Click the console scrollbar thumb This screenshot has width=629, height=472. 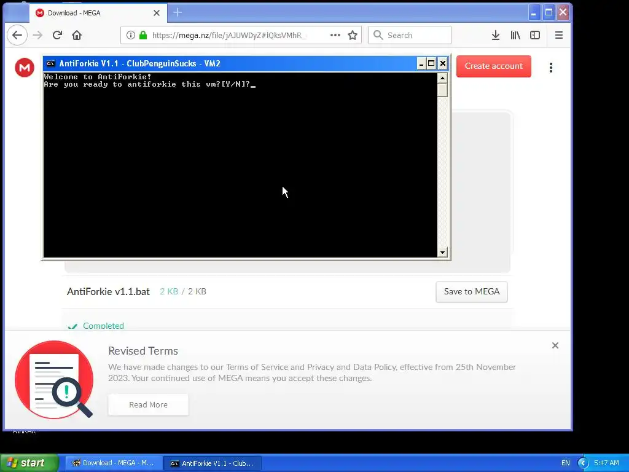(442, 90)
